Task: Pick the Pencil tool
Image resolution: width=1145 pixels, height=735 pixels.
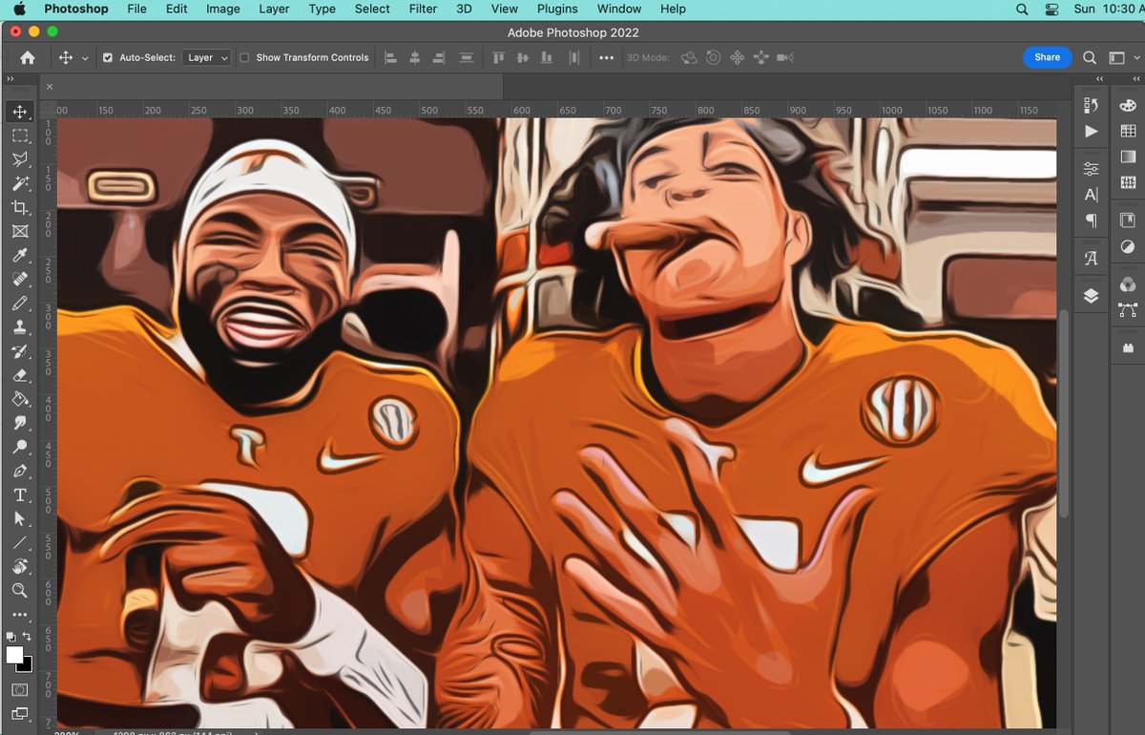Action: [20, 304]
